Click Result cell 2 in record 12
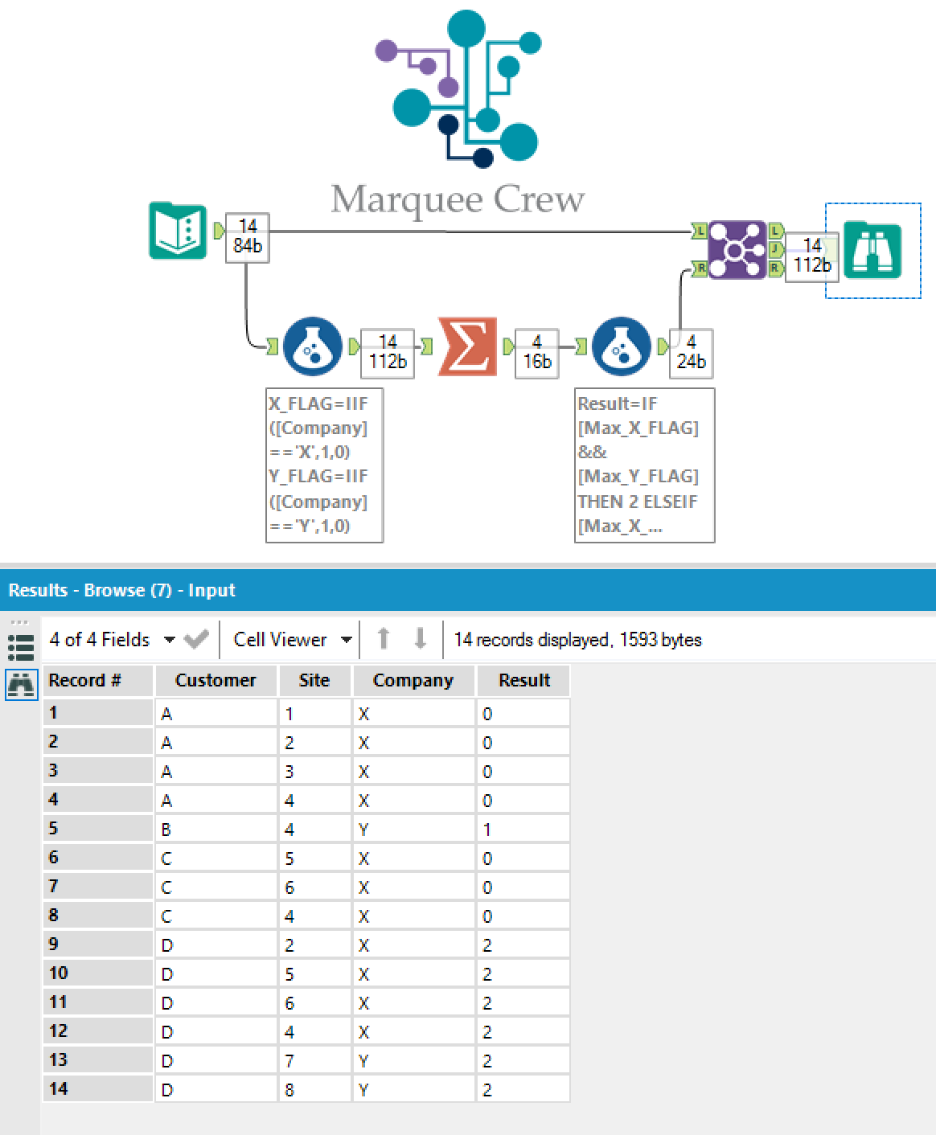 (x=524, y=1031)
